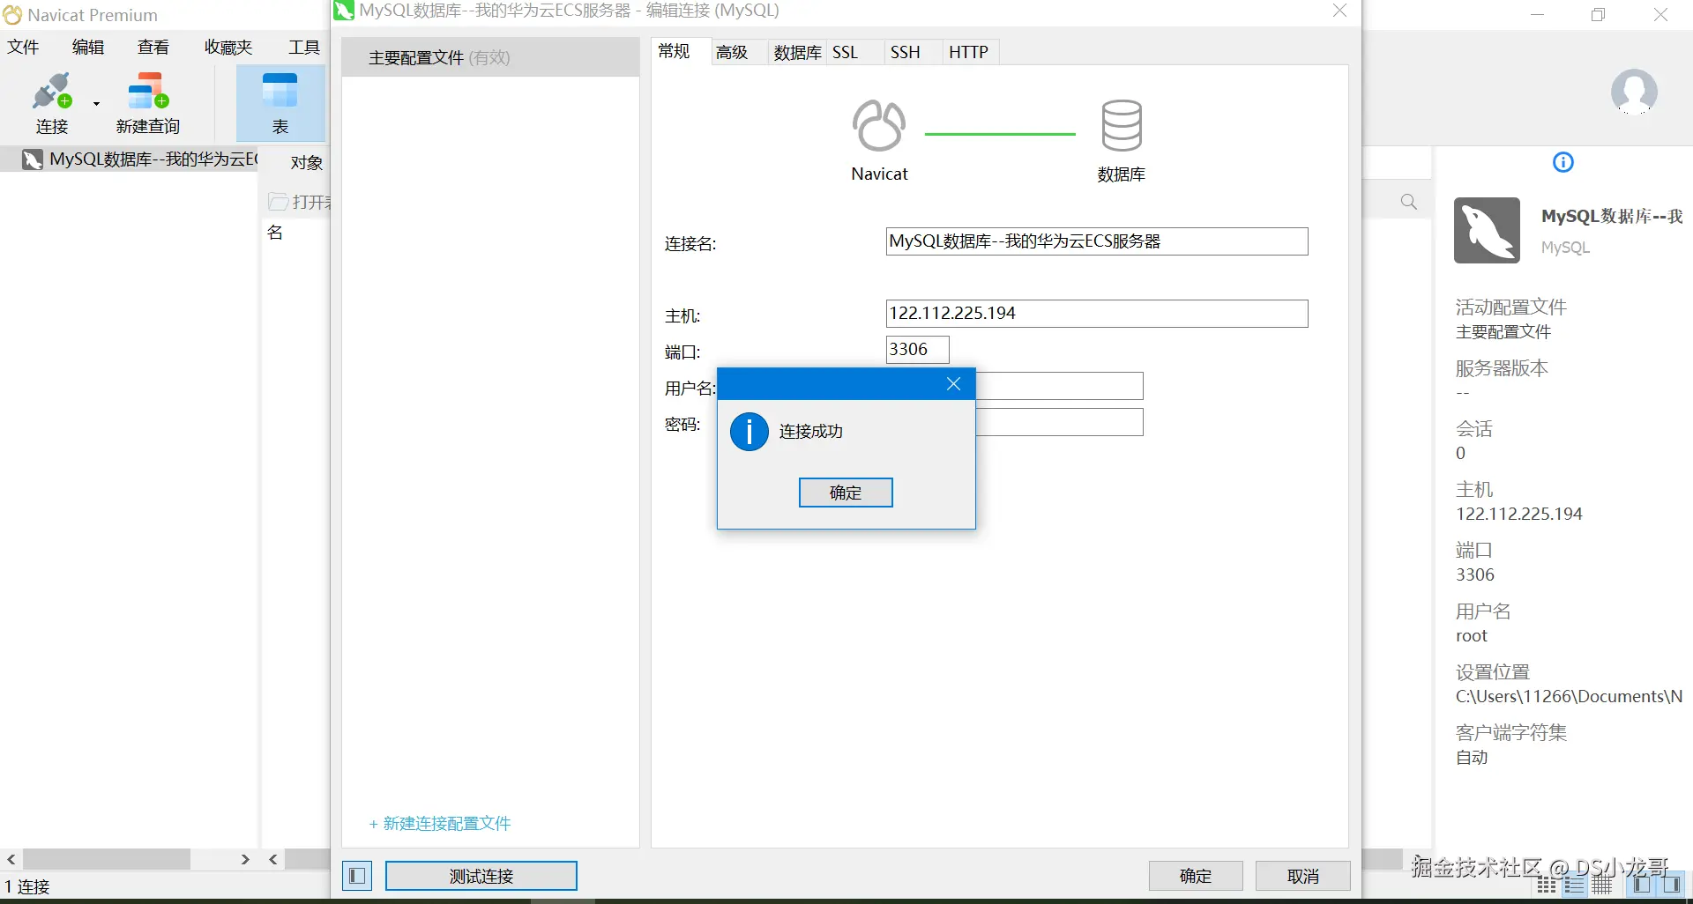Image resolution: width=1693 pixels, height=904 pixels.
Task: Open the 收藏夹 menu
Action: click(x=228, y=47)
